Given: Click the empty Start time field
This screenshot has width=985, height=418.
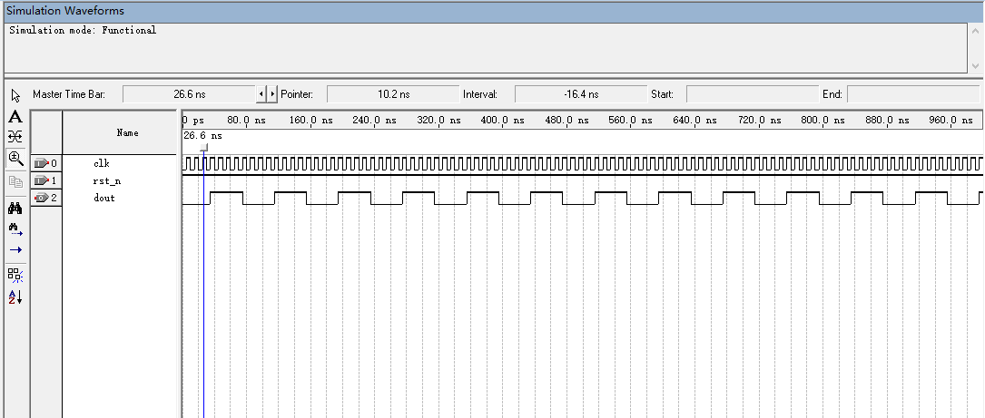Looking at the screenshot, I should point(752,95).
